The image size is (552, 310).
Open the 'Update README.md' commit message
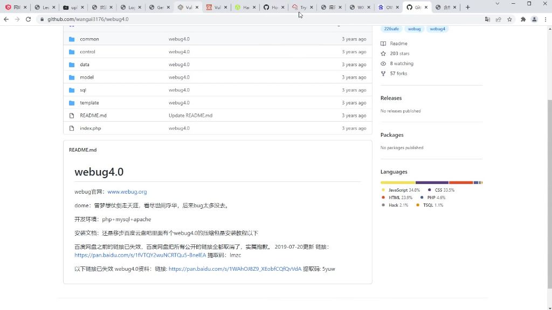(190, 116)
